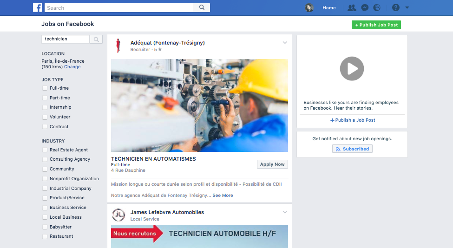Go to Home

(329, 8)
